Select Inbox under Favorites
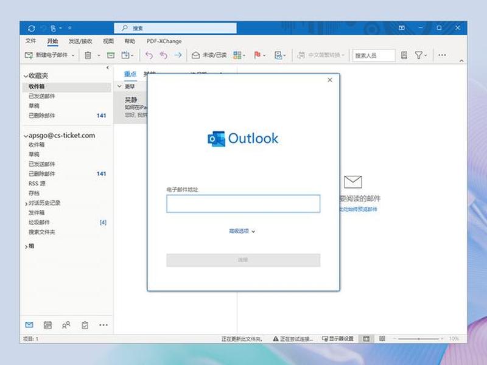This screenshot has width=487, height=365. click(x=67, y=86)
